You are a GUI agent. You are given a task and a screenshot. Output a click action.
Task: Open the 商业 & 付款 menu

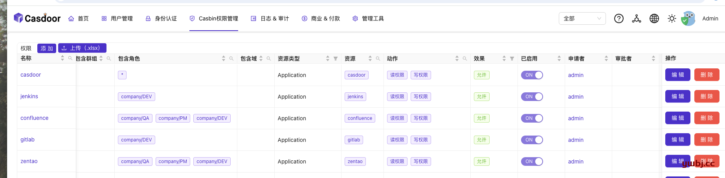point(321,18)
